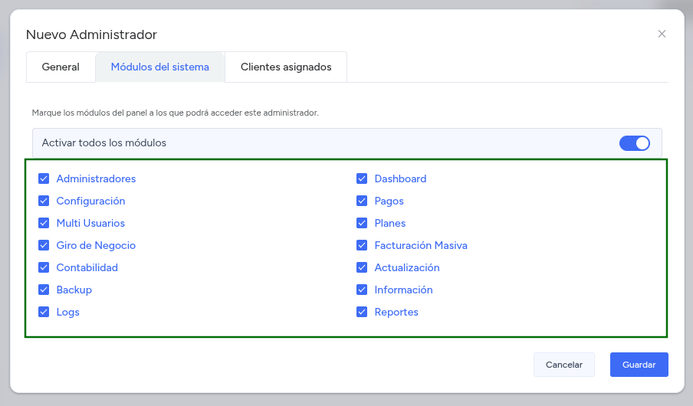
Task: Uncheck the Información checkbox
Action: click(x=362, y=290)
